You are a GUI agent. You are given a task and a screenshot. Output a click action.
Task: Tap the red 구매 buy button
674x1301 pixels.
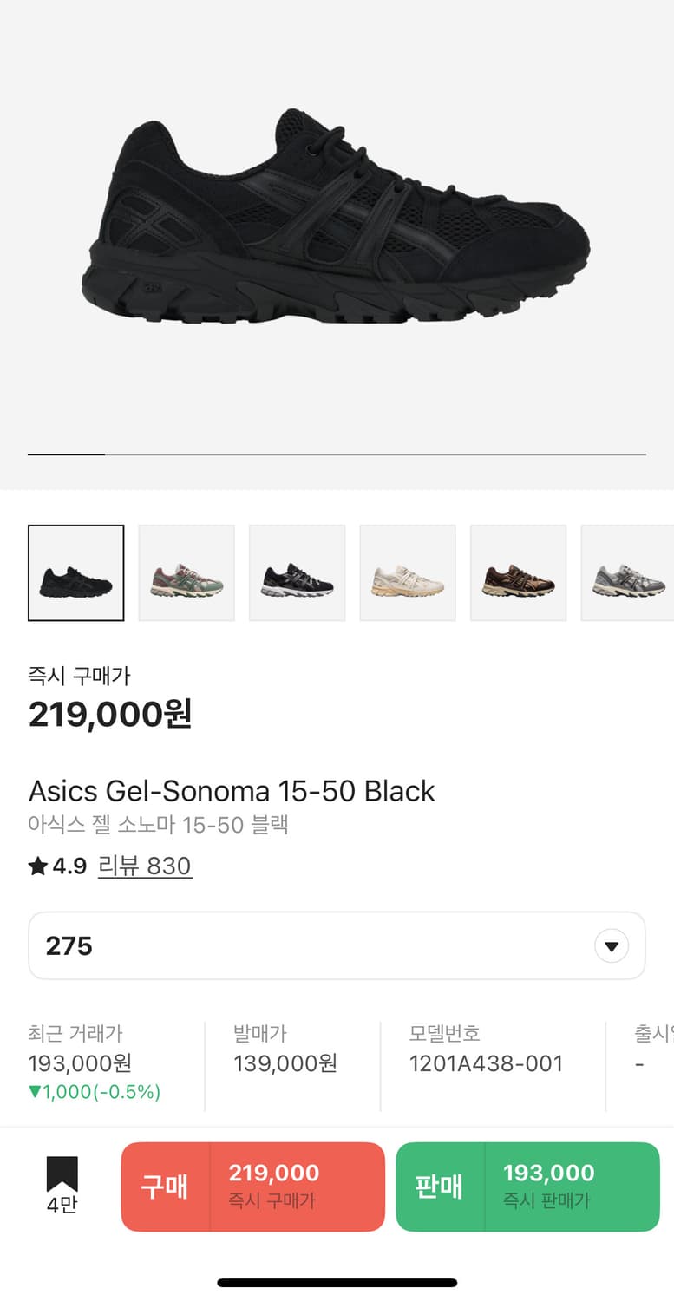252,1187
